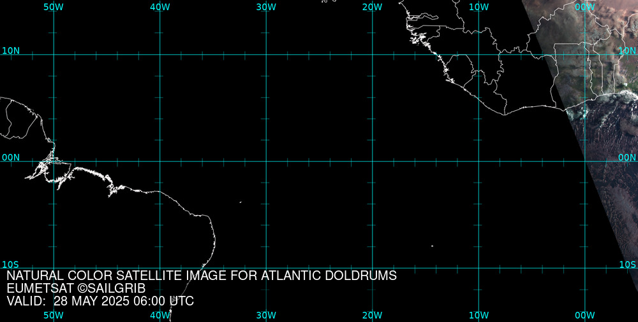
Task: Click the 00N label on the left edge
Action: [11, 158]
